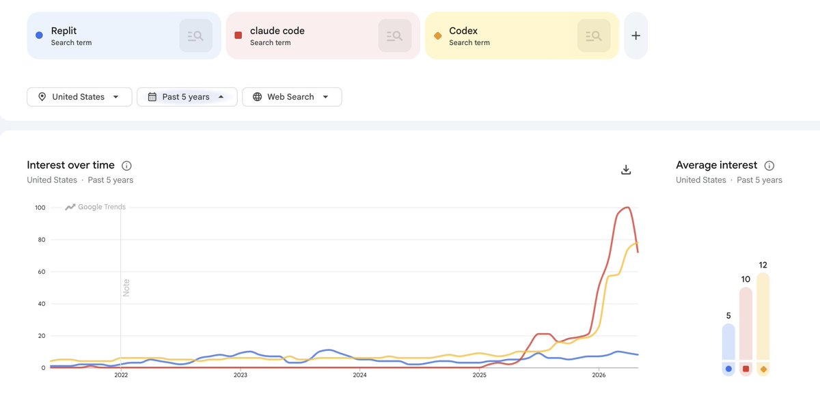
Task: Open the Web Search type dropdown
Action: [x=292, y=97]
